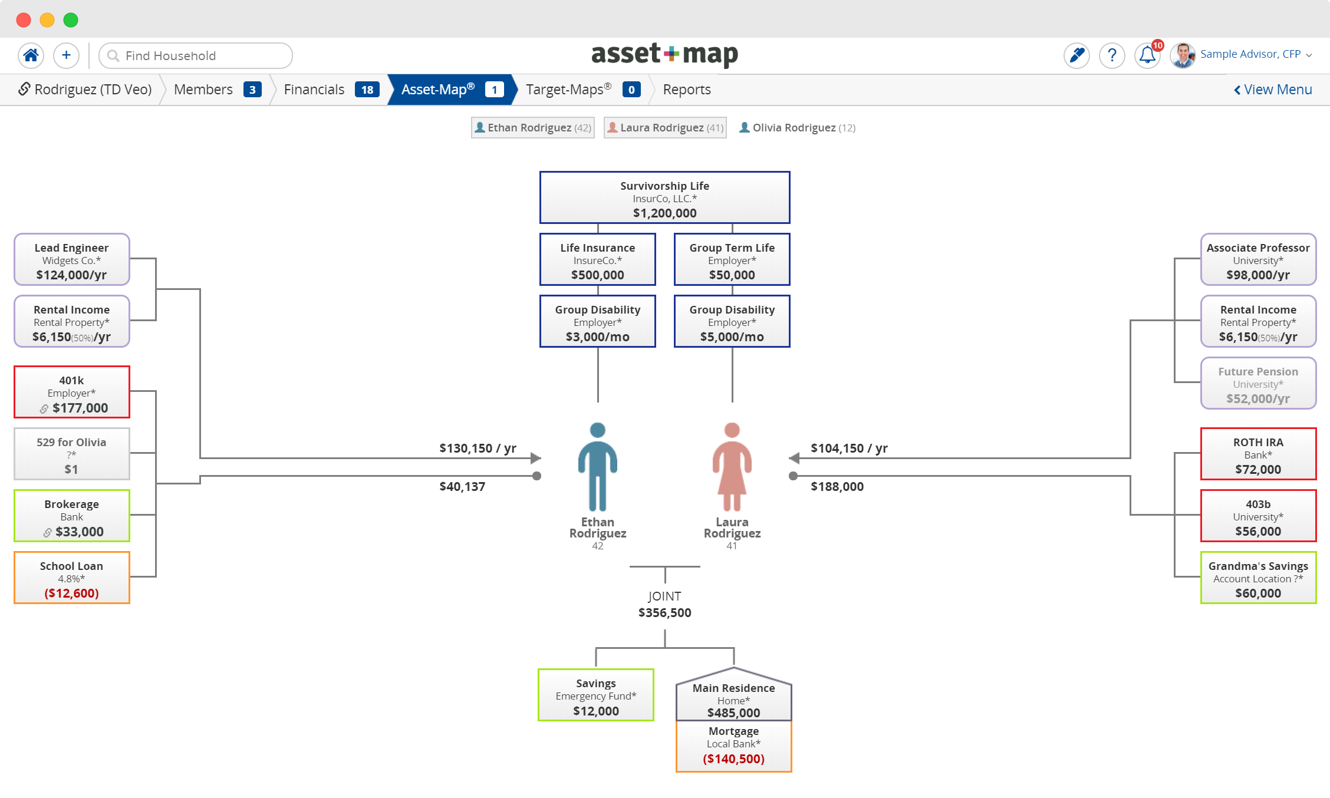Click the Home icon button

pos(31,55)
